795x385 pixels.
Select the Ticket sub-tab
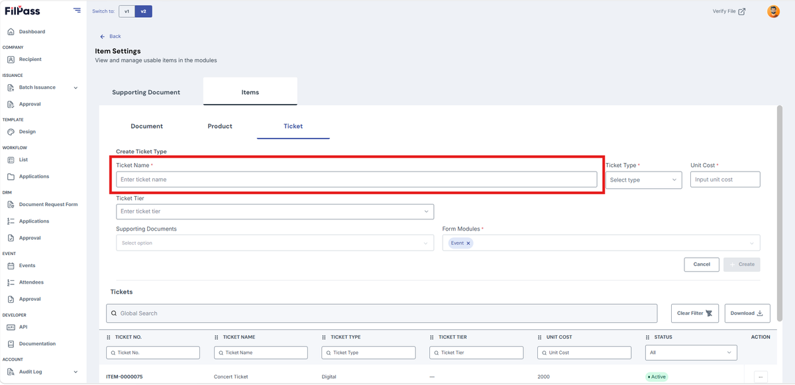(293, 126)
